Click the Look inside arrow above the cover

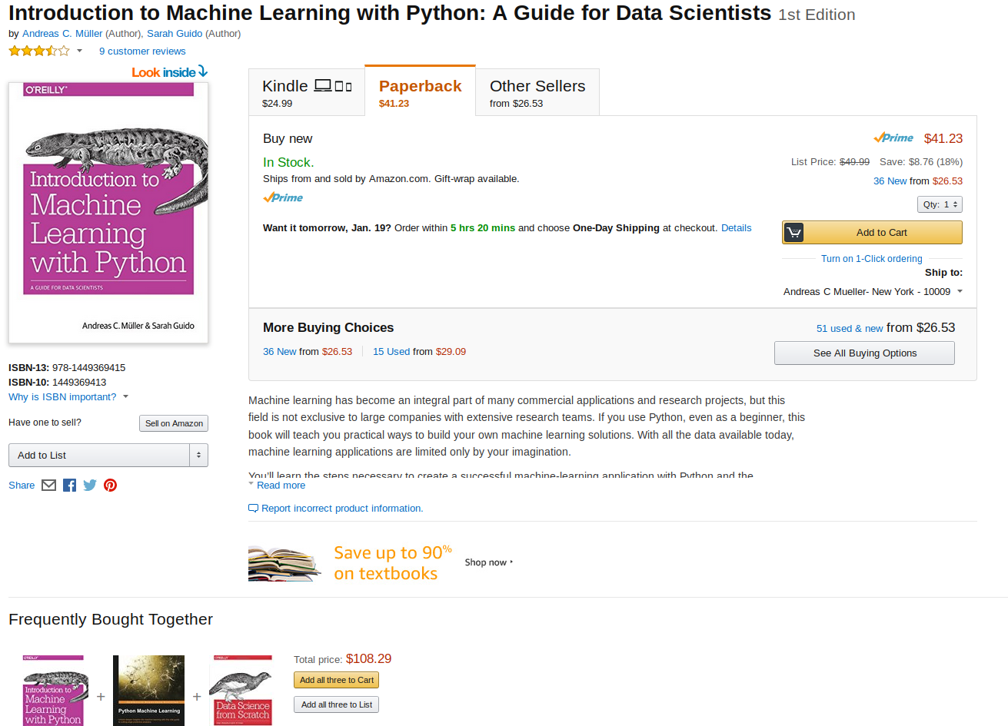pos(201,71)
